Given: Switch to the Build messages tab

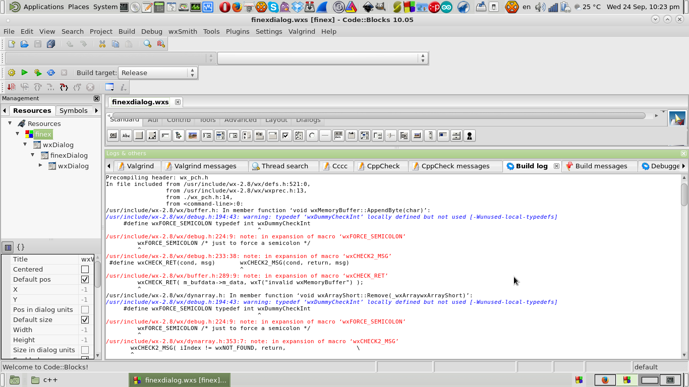Looking at the screenshot, I should pos(601,166).
